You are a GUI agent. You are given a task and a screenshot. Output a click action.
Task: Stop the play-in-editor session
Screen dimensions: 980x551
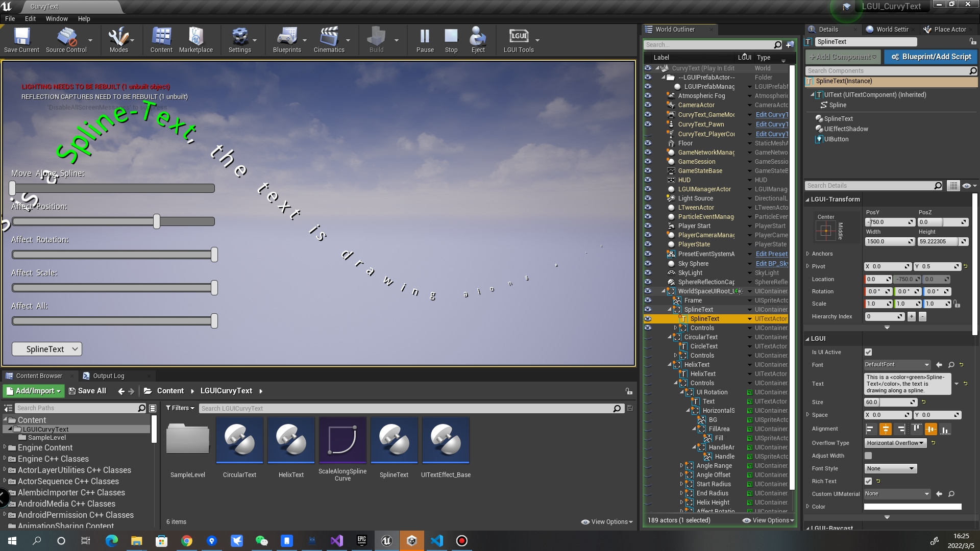(451, 40)
